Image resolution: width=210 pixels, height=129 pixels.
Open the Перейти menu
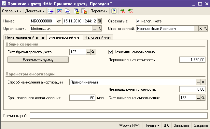pyautogui.click(x=99, y=11)
